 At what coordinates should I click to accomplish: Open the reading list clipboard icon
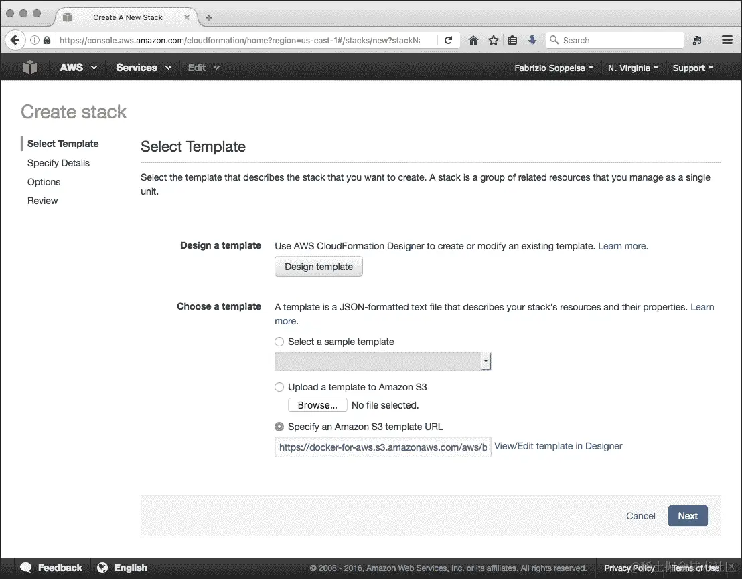tap(512, 40)
